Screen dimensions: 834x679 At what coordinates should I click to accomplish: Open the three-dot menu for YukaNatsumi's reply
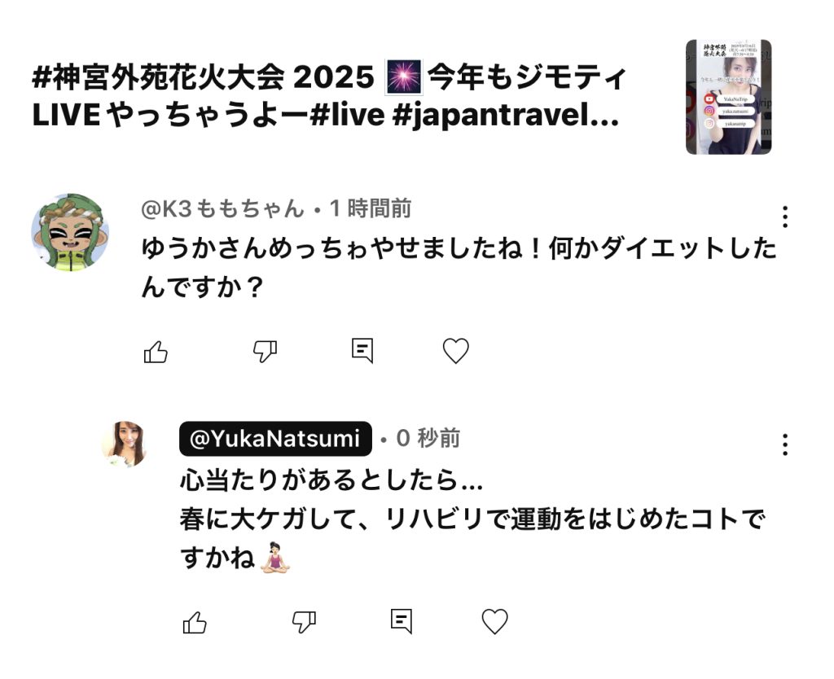[x=785, y=445]
